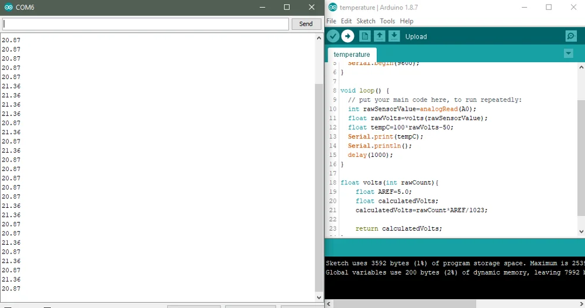Open the Serial Monitor magnifier icon
The height and width of the screenshot is (308, 585).
(x=571, y=36)
